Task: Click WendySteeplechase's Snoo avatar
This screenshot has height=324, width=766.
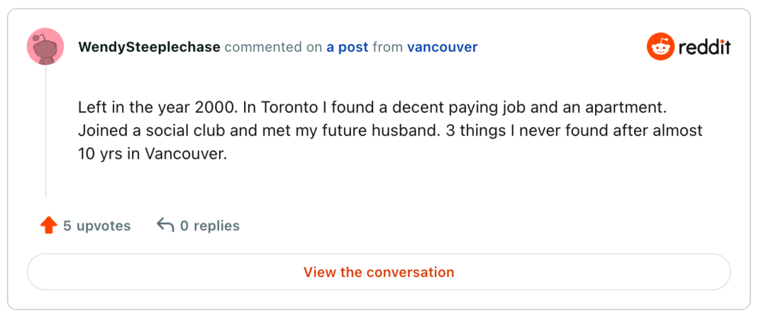Action: tap(45, 48)
